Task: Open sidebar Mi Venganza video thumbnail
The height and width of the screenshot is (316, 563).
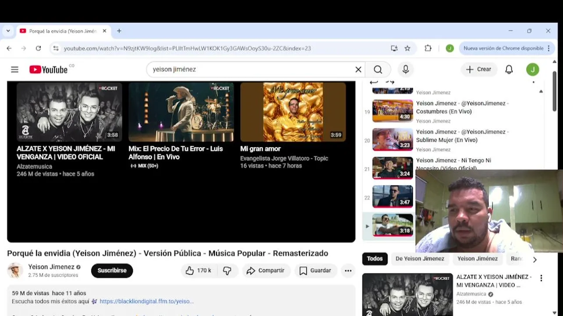Action: 407,294
